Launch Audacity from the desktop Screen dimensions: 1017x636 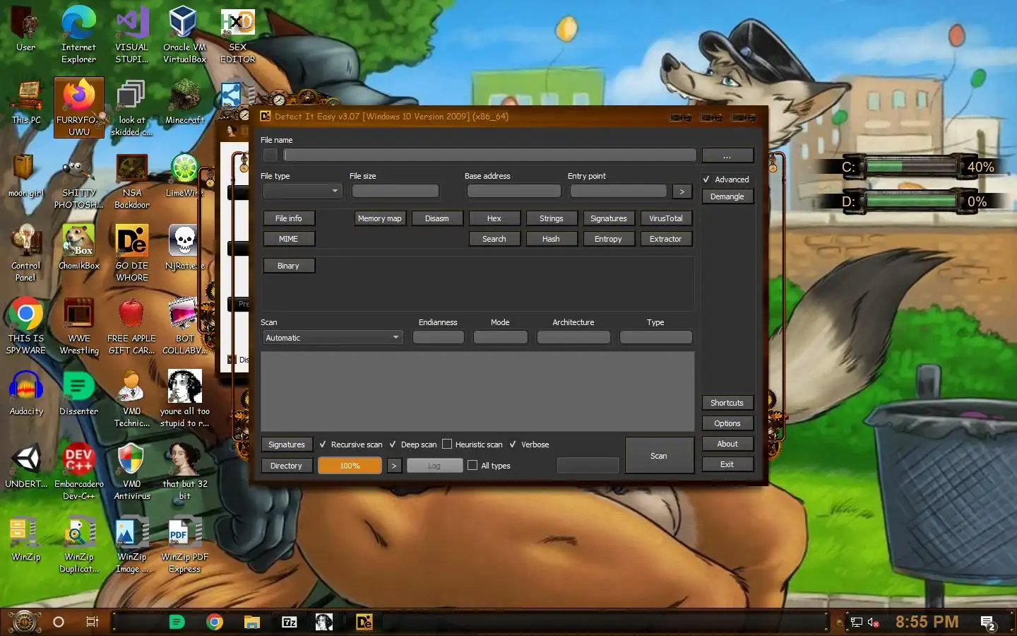pos(26,393)
